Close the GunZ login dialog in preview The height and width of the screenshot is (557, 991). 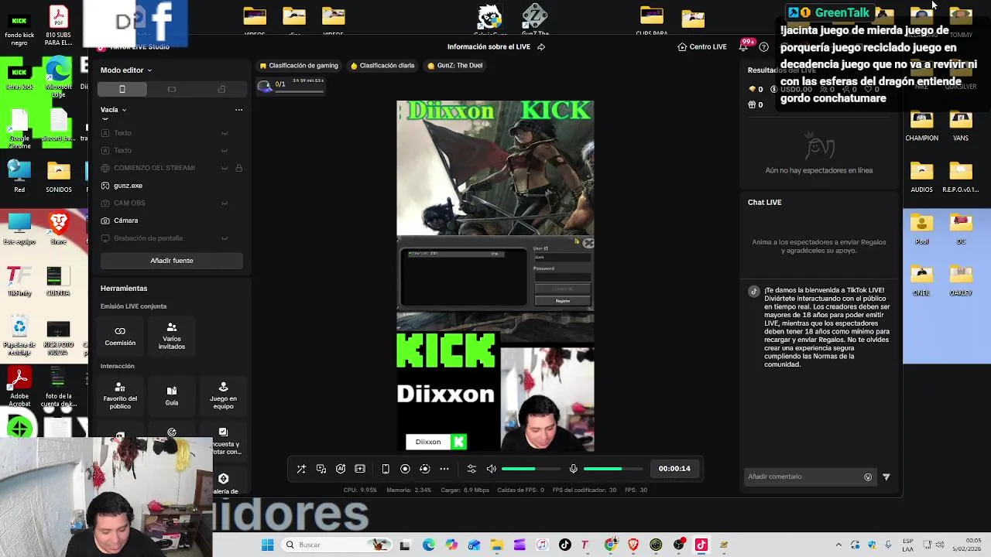pos(588,243)
